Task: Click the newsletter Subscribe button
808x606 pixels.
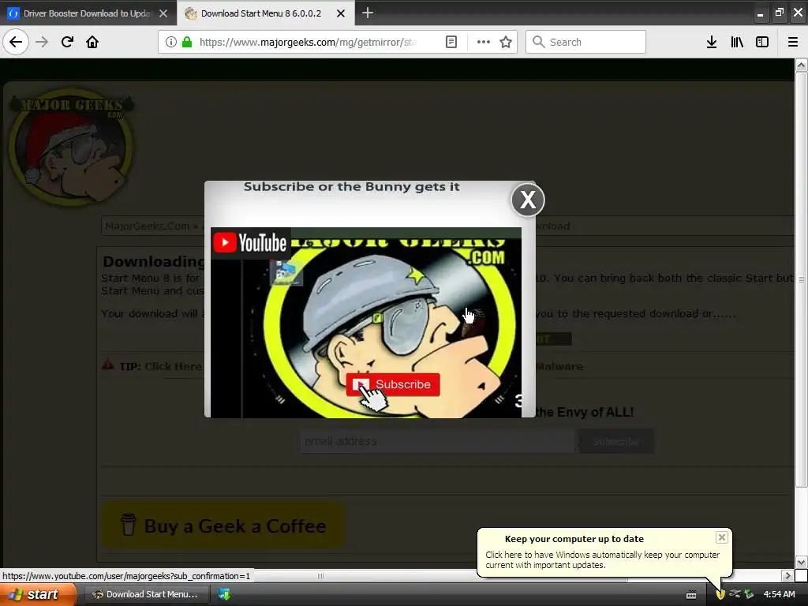Action: (615, 441)
